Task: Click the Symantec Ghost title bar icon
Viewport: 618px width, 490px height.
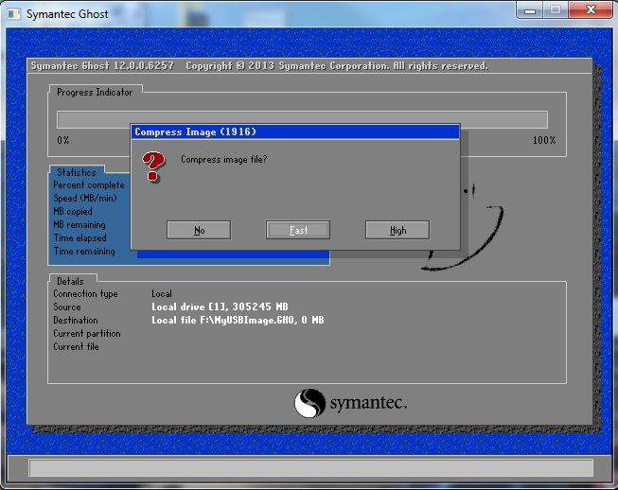Action: 14,14
